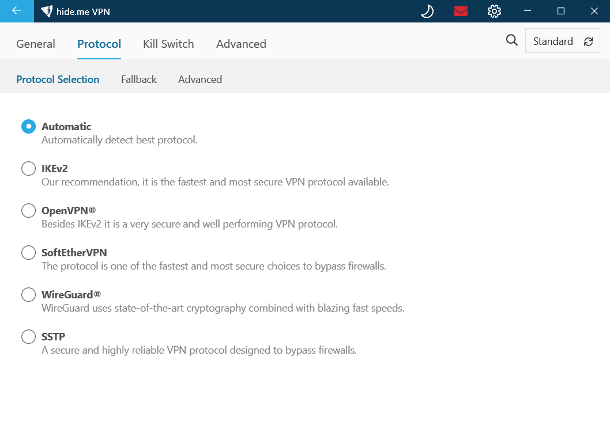Image resolution: width=610 pixels, height=436 pixels.
Task: Select the Automatic protocol radio button
Action: coord(28,126)
